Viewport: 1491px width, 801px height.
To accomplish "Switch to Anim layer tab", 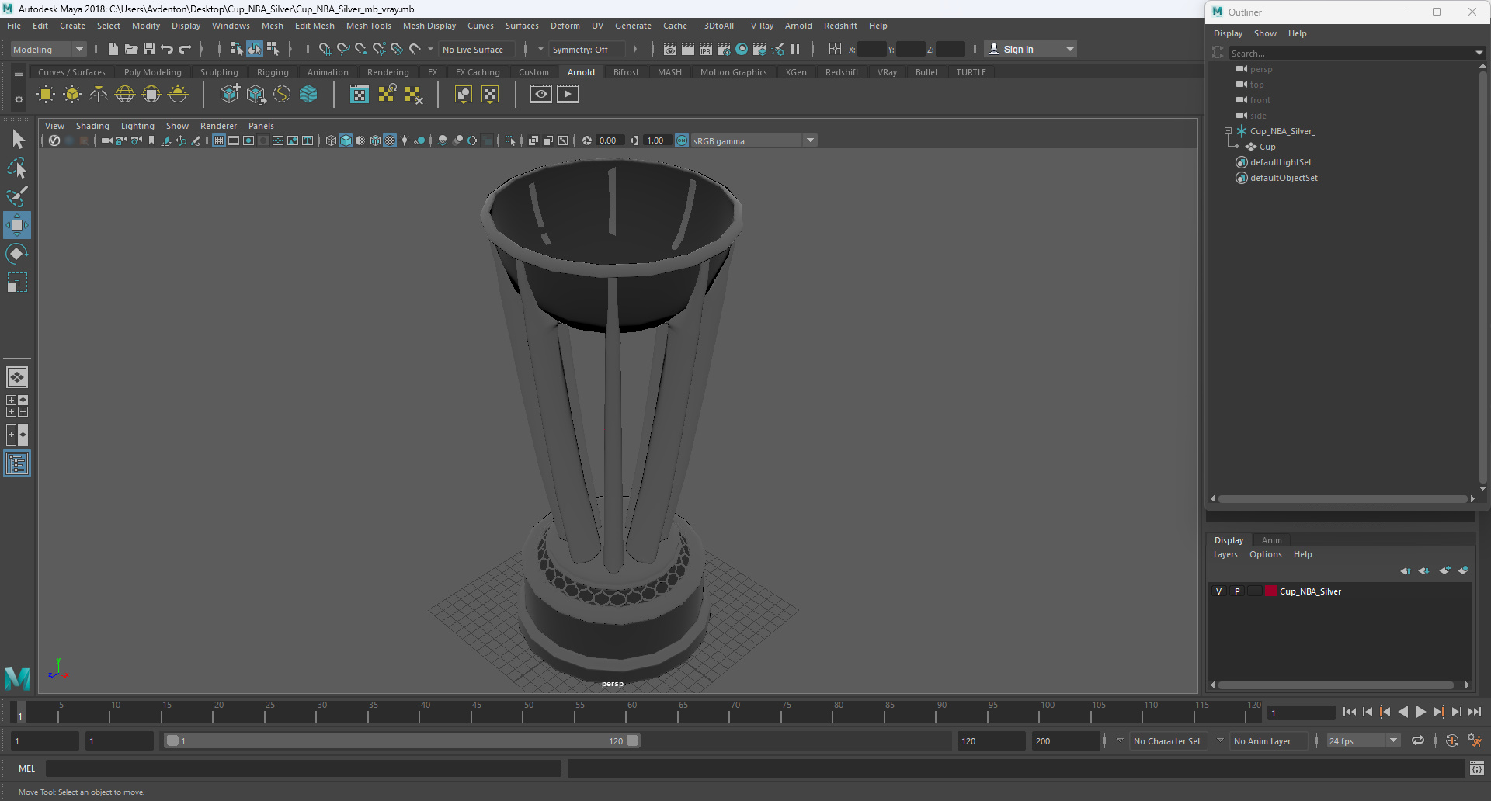I will pyautogui.click(x=1271, y=540).
